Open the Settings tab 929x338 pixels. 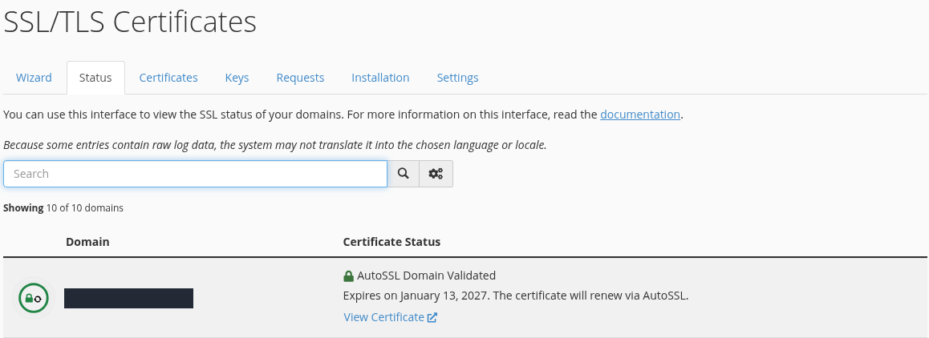pyautogui.click(x=457, y=78)
